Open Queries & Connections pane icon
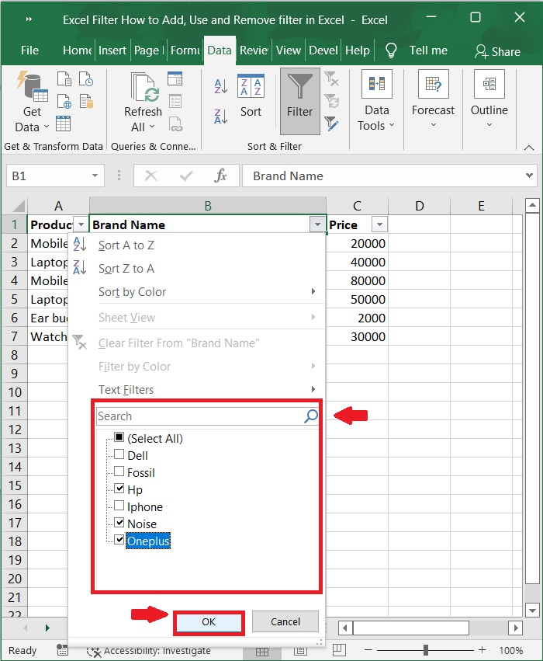Image resolution: width=543 pixels, height=661 pixels. [175, 78]
